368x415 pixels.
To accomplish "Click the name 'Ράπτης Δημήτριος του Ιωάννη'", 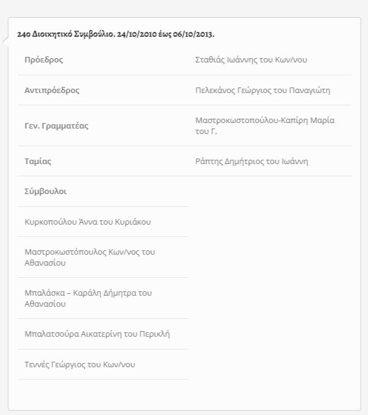I will (x=251, y=162).
